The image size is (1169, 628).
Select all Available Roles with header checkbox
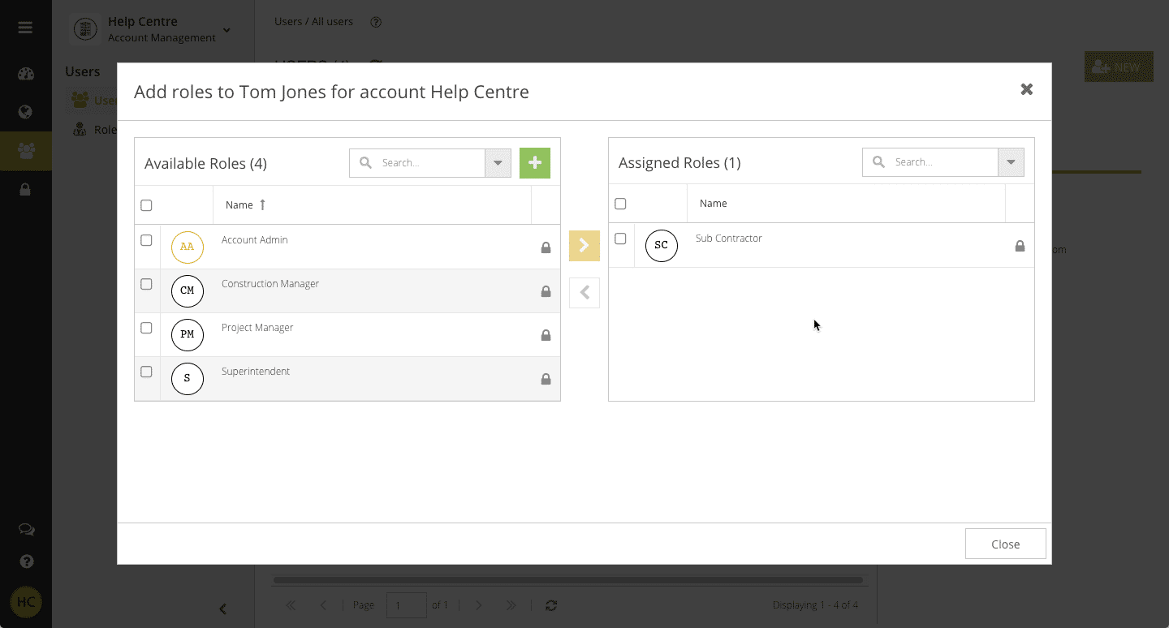pyautogui.click(x=146, y=205)
